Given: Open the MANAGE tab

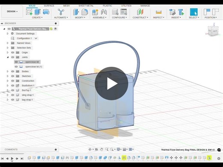Looking at the screenshot, I should click(x=145, y=6).
